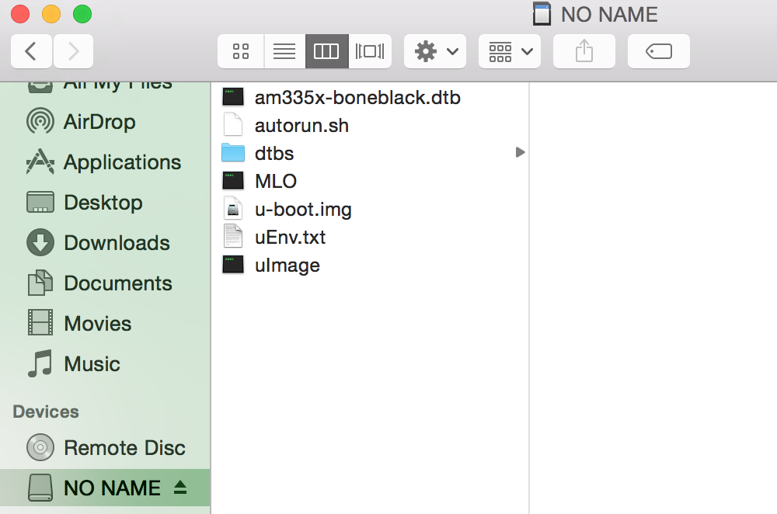
Task: Select the column view button
Action: point(326,51)
